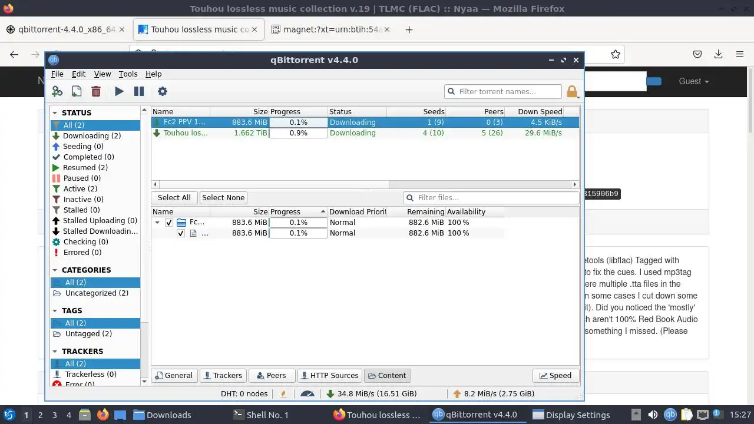Click the Select All button
The height and width of the screenshot is (424, 754).
pyautogui.click(x=174, y=198)
